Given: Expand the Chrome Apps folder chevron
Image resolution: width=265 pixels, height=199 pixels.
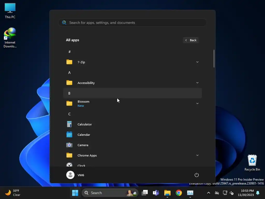Looking at the screenshot, I should (x=197, y=155).
